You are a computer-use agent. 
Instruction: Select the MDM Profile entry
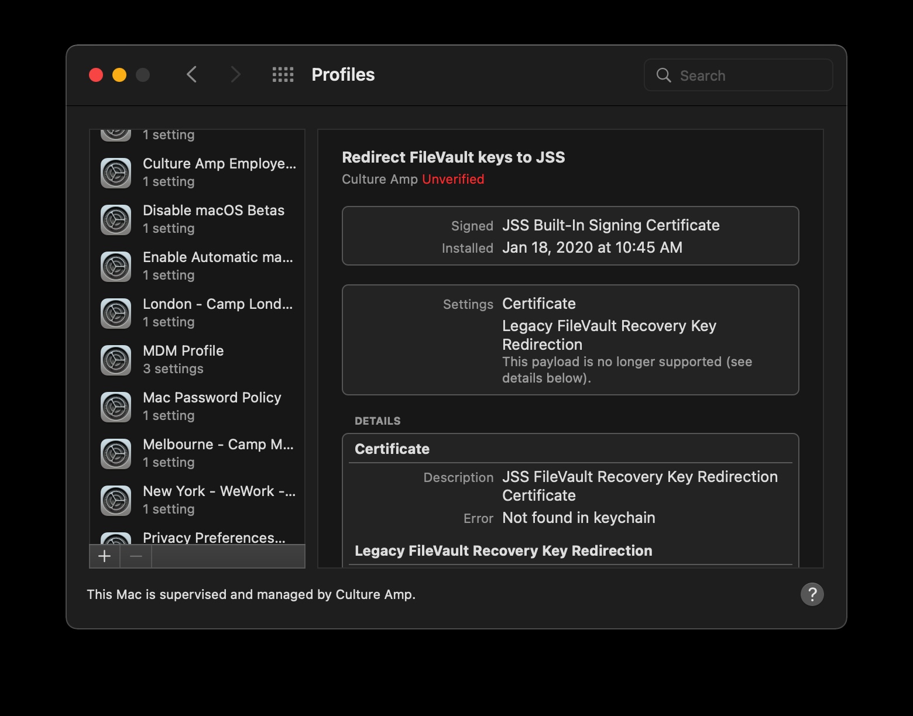click(197, 360)
